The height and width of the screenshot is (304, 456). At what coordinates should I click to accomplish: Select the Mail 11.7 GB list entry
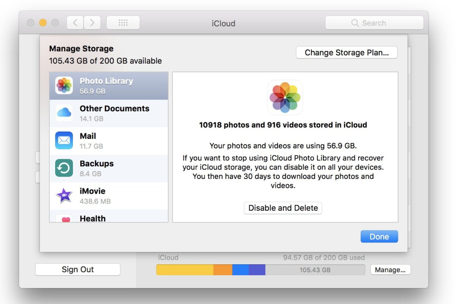coord(114,141)
